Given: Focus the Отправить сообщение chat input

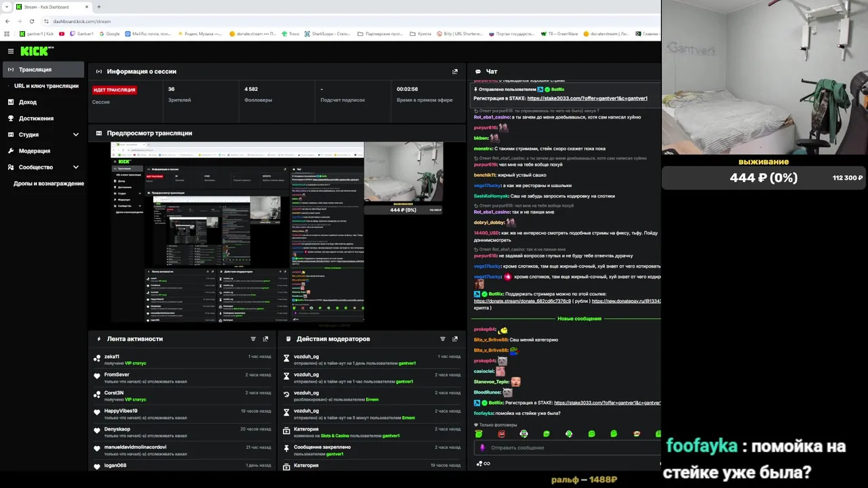Looking at the screenshot, I should 566,447.
